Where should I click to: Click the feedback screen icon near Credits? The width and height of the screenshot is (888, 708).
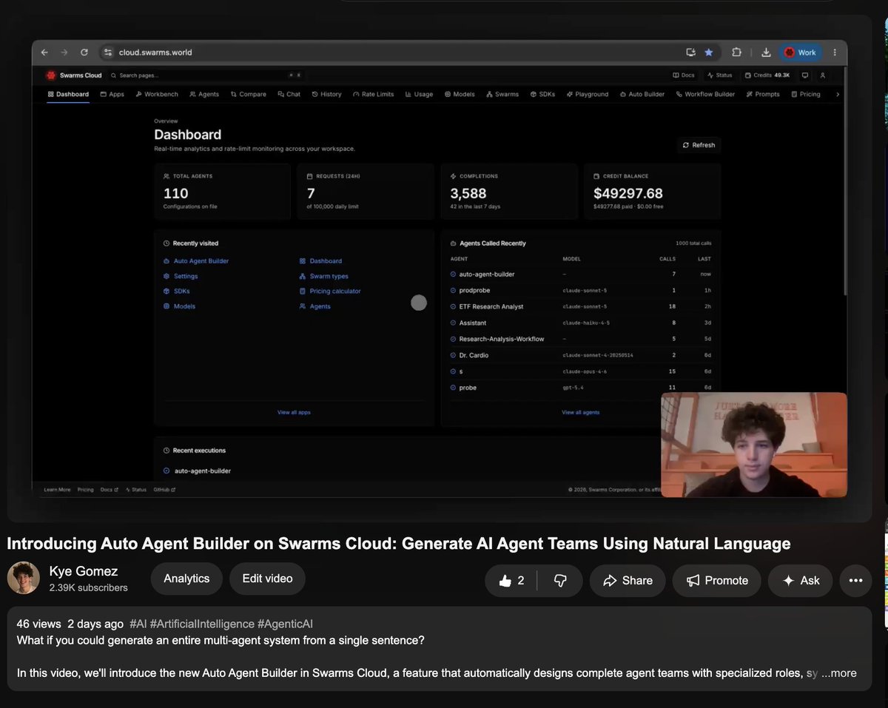point(805,75)
